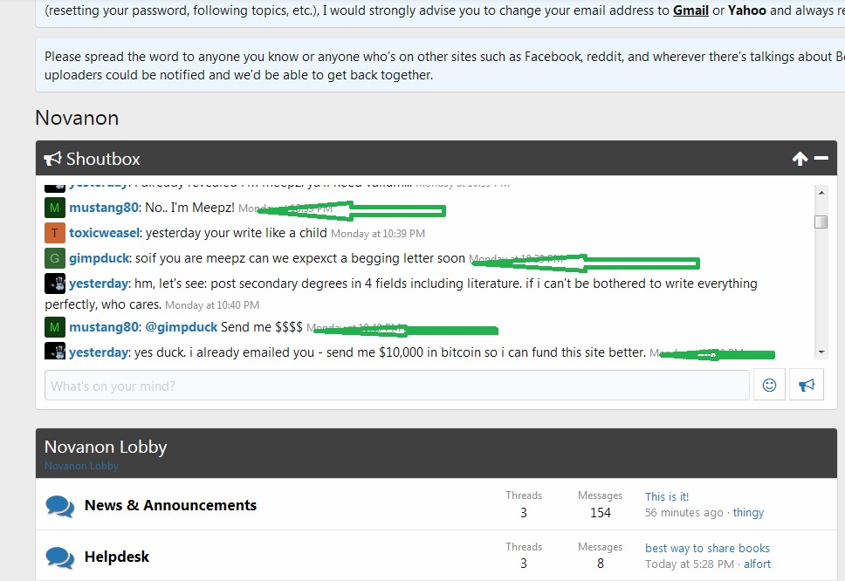Click the News & Announcements chat bubble icon
The width and height of the screenshot is (845, 581).
coord(59,506)
